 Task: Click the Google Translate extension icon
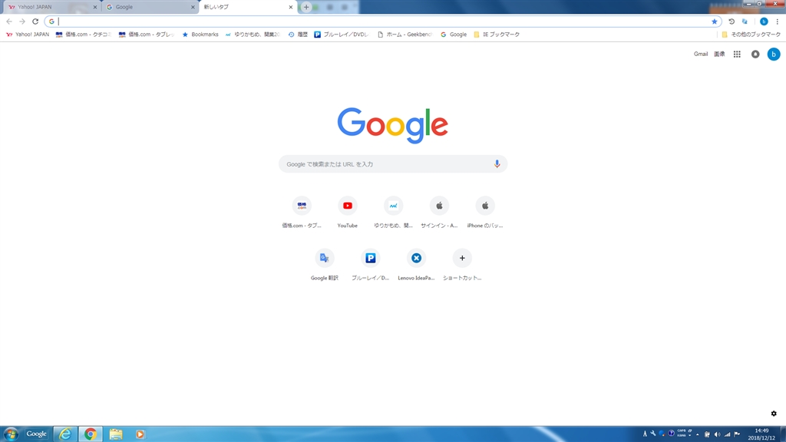tap(745, 21)
